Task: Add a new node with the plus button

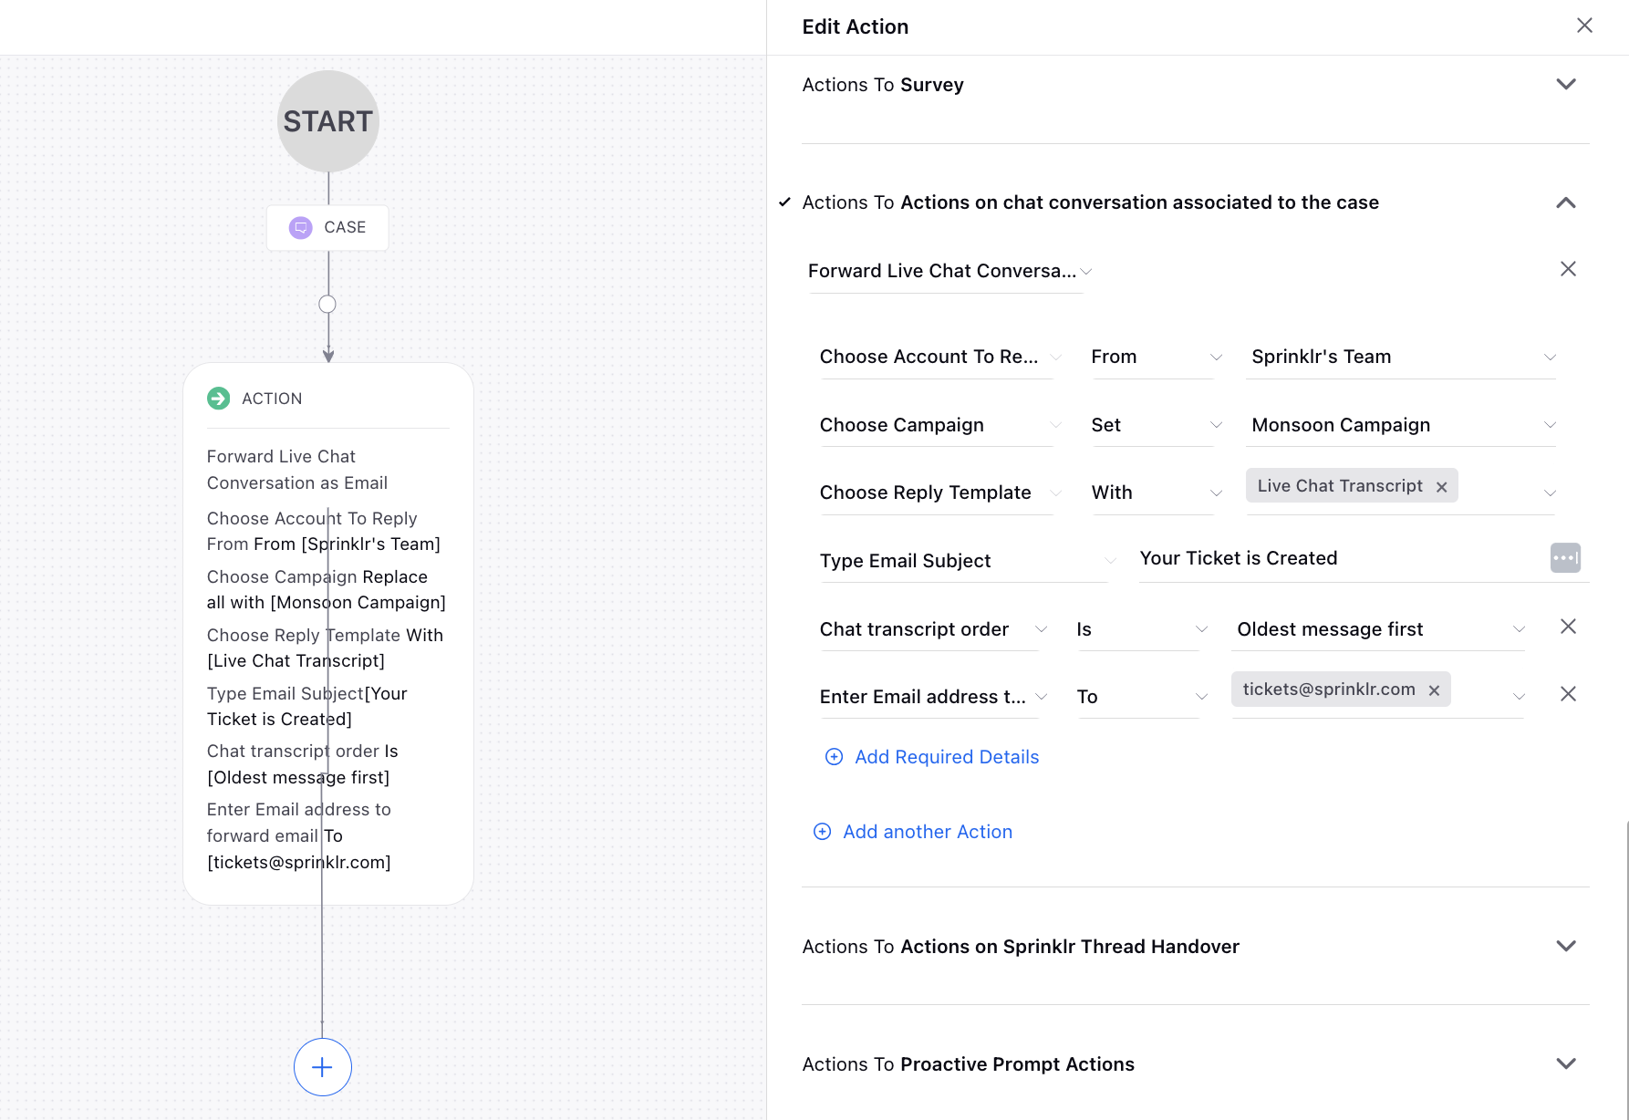Action: [x=323, y=1067]
